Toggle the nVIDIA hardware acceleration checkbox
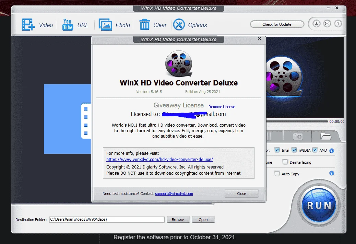Viewport: 356px width, 244px height. coord(294,150)
